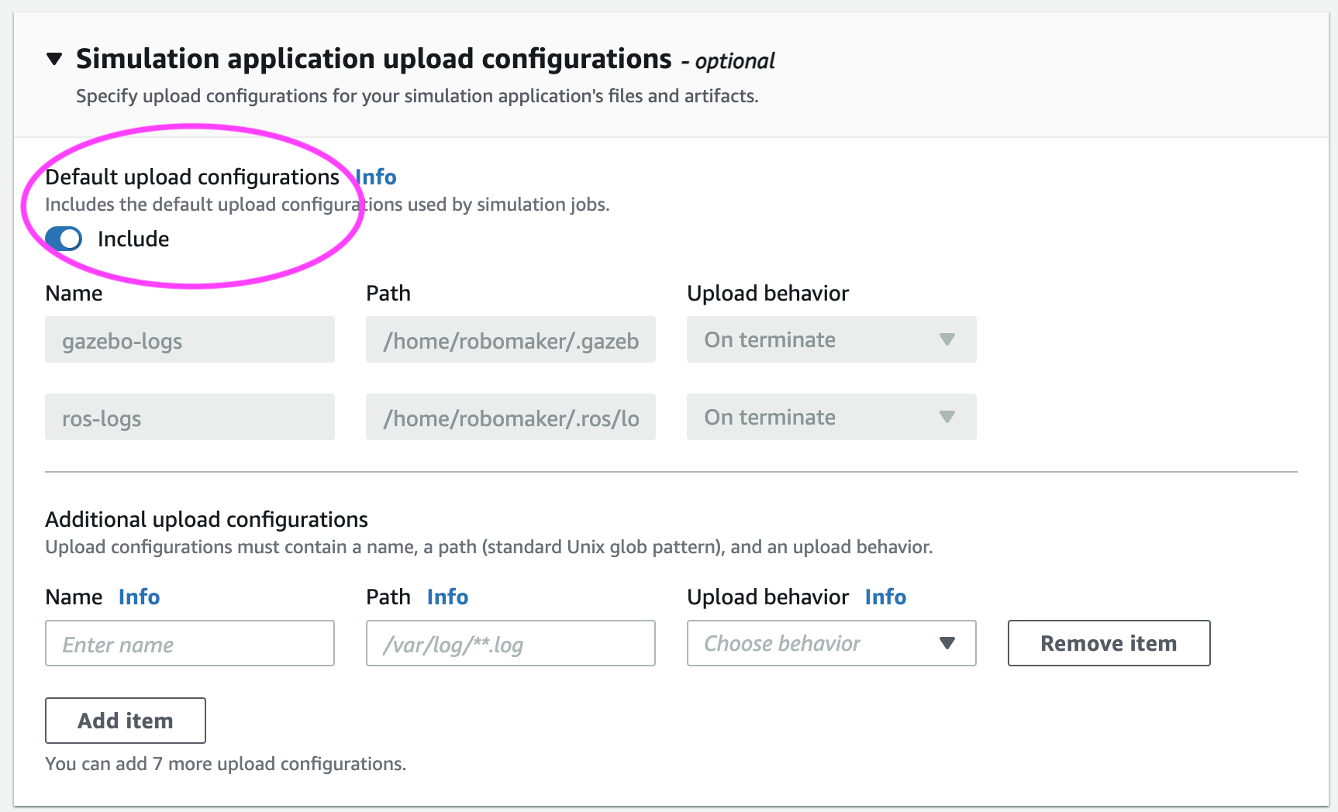
Task: Open the Choose behavior dropdown
Action: click(829, 643)
